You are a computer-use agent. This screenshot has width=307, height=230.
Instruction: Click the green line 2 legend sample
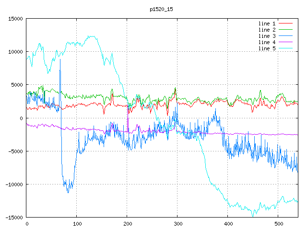286,30
